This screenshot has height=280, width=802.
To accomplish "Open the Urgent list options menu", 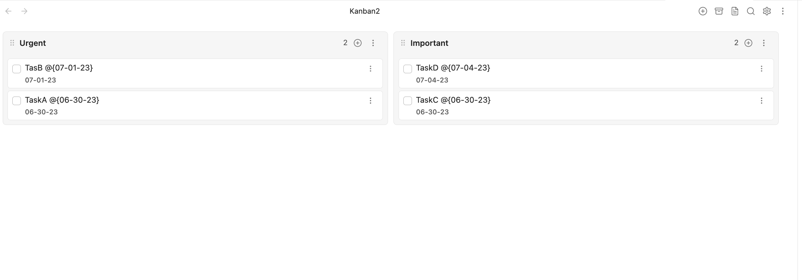I will point(373,43).
